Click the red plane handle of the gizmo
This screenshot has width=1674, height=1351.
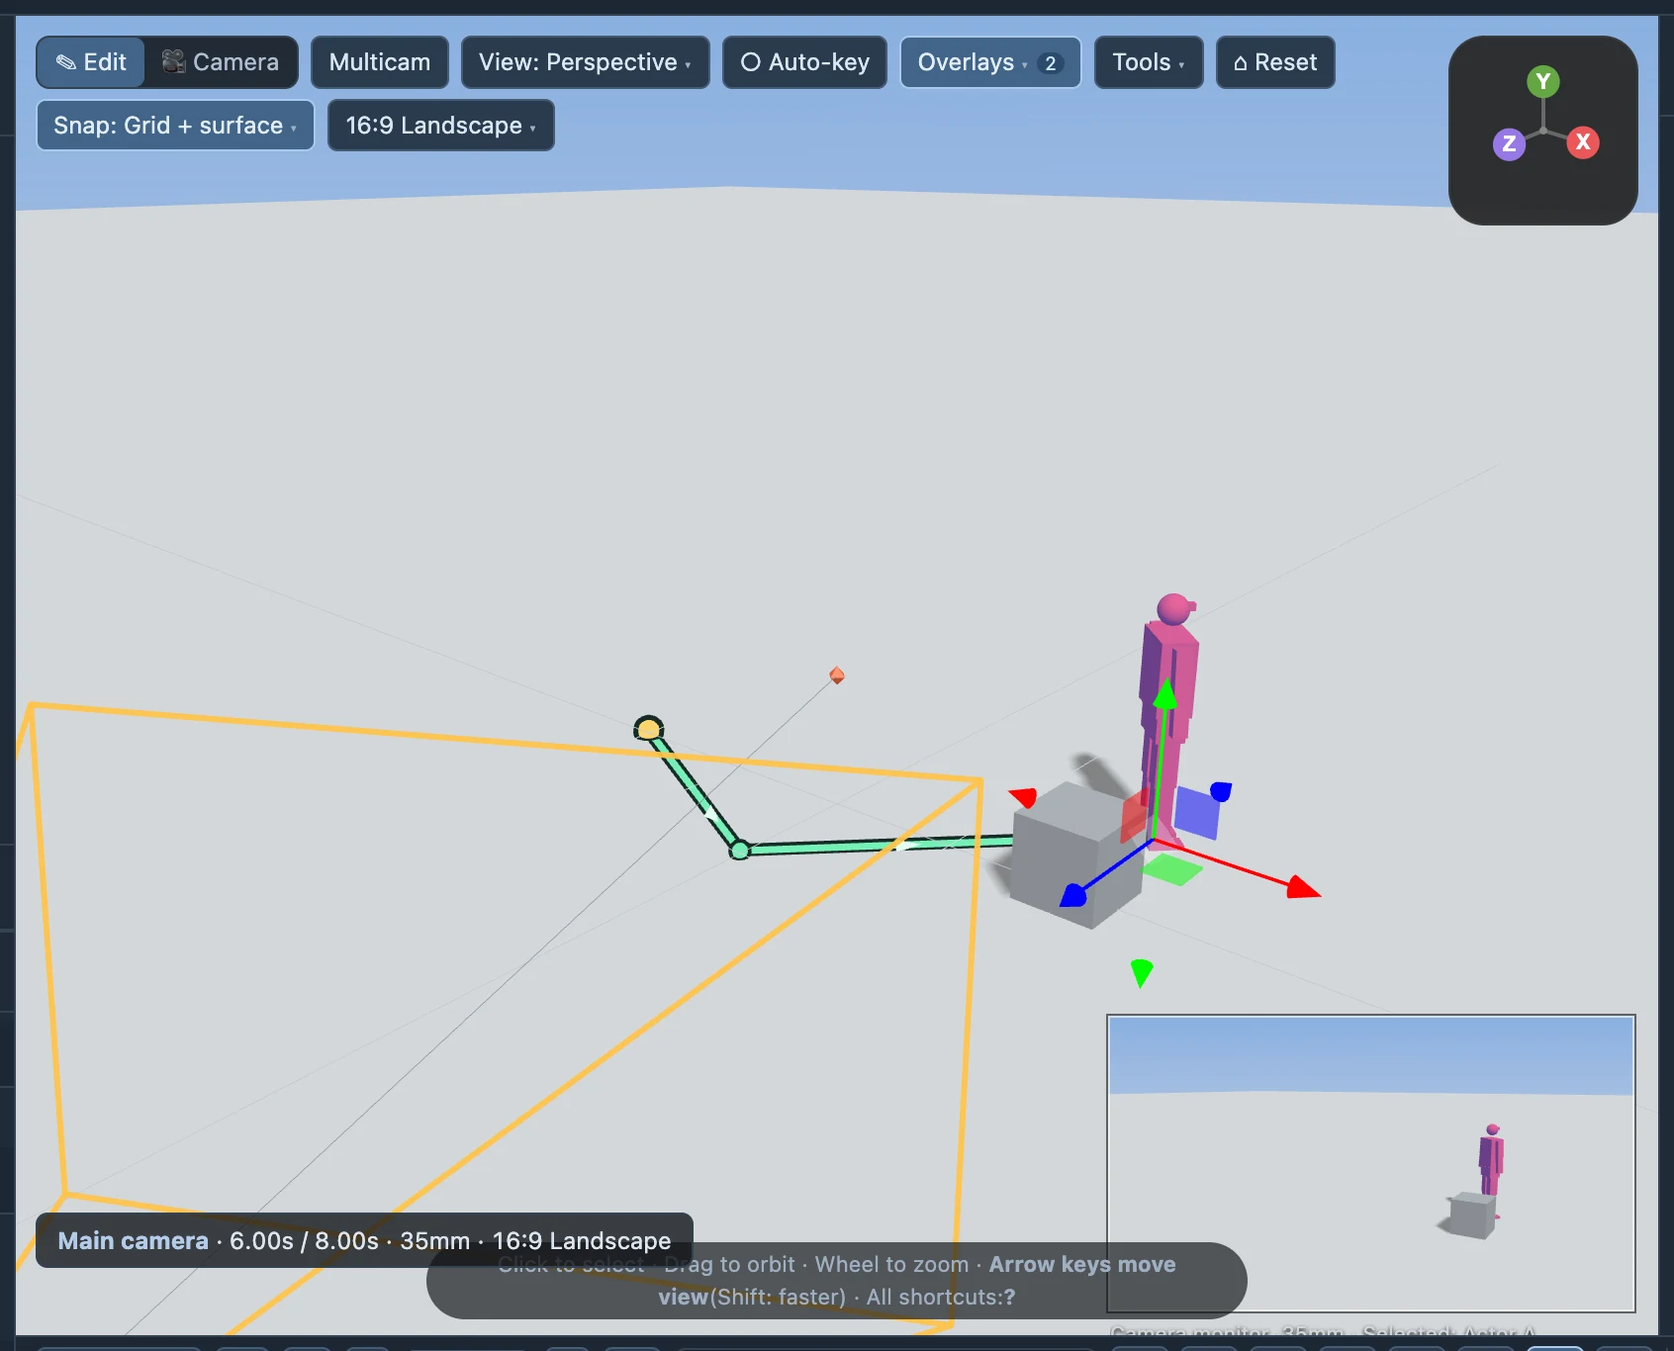tap(1135, 817)
